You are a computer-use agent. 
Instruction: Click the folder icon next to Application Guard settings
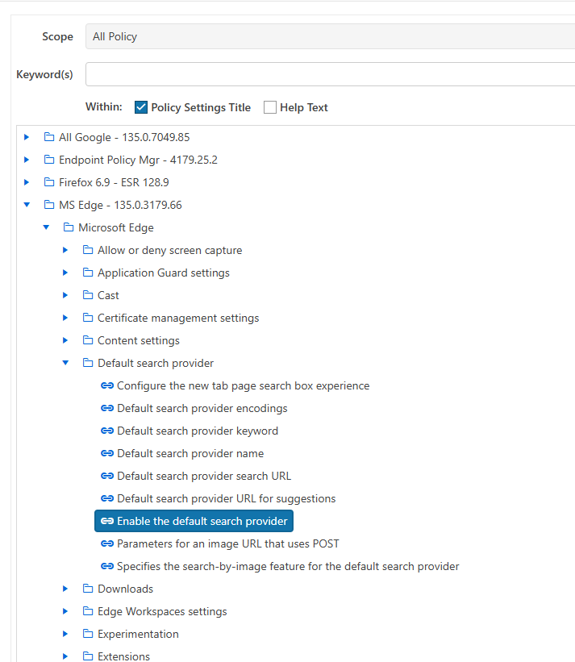88,273
